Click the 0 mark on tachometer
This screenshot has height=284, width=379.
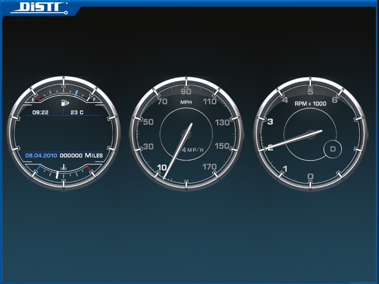[x=311, y=177]
